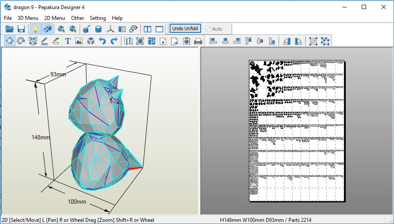Toggle the textured cubes display button
Image resolution: width=394 pixels, height=224 pixels.
47,29
